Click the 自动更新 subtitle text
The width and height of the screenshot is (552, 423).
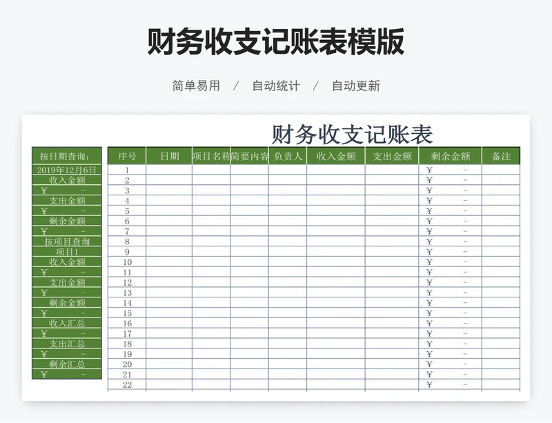coord(356,86)
